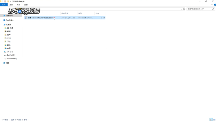Click the back navigation arrow

[2, 9]
